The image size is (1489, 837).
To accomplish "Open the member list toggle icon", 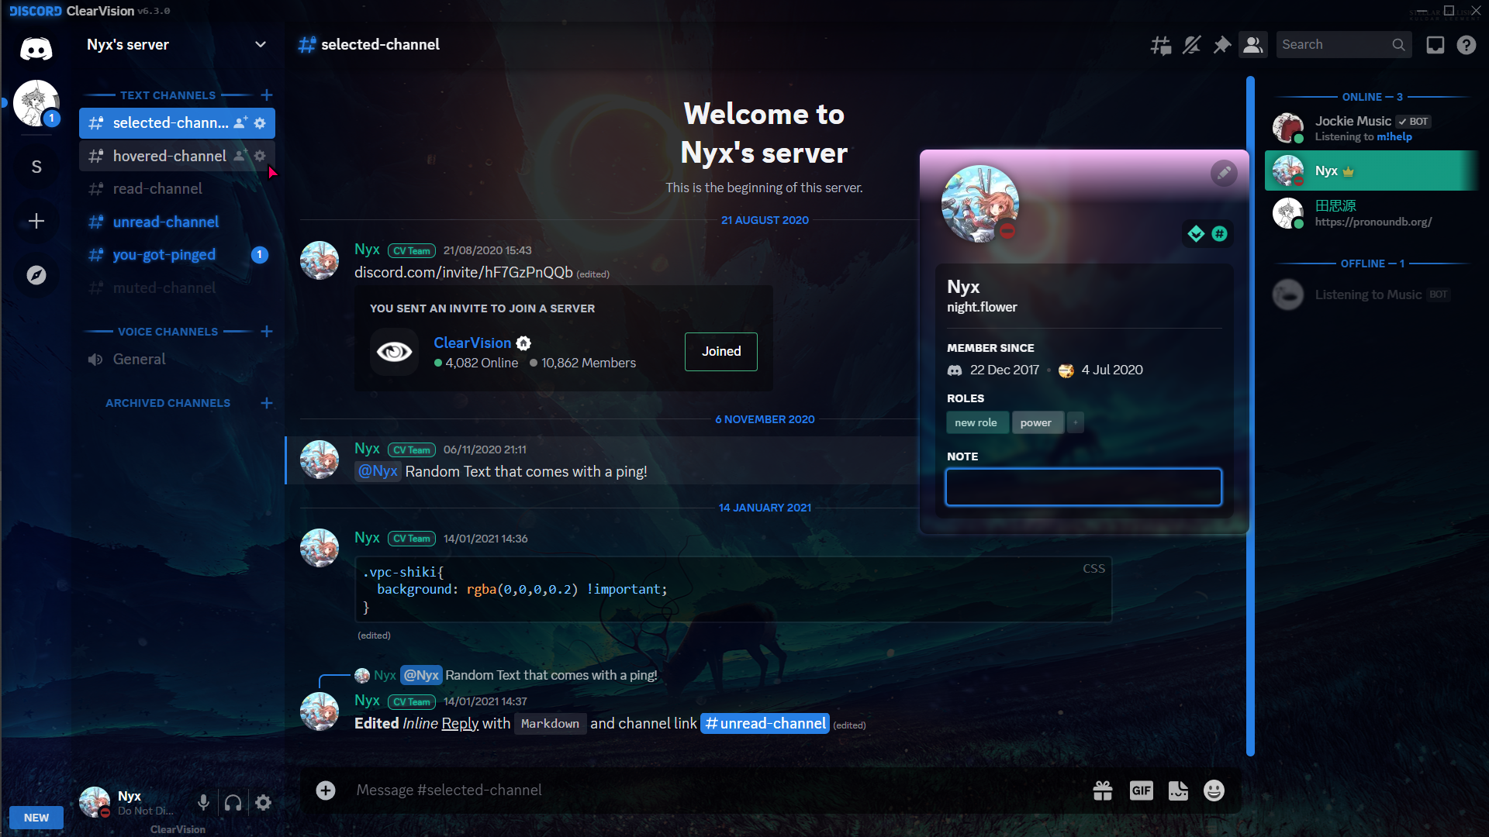I will coord(1252,44).
